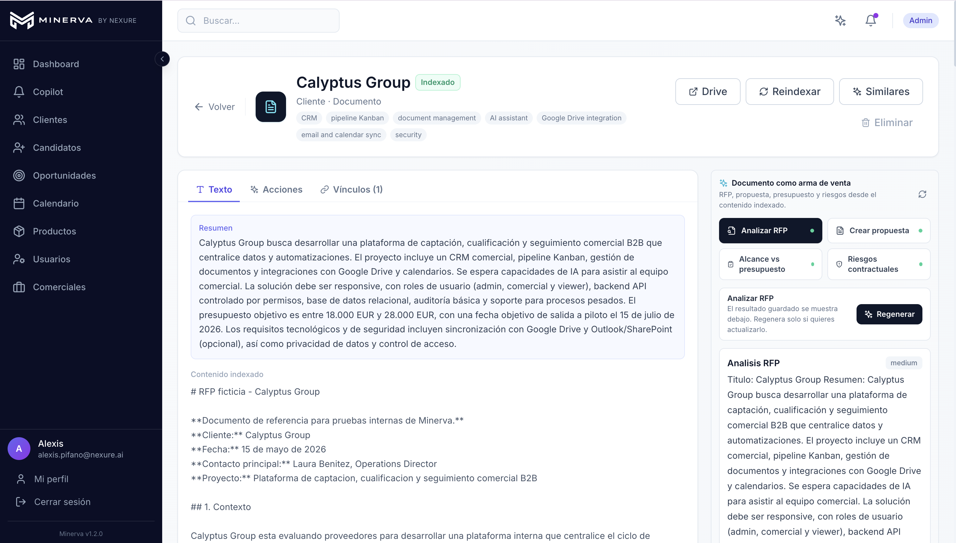956x543 pixels.
Task: Click the Minerva logo icon
Action: 22,20
